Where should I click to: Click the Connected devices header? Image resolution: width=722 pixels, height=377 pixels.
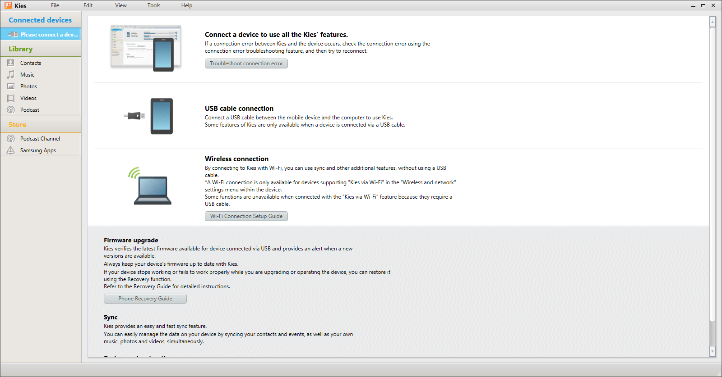pyautogui.click(x=40, y=20)
